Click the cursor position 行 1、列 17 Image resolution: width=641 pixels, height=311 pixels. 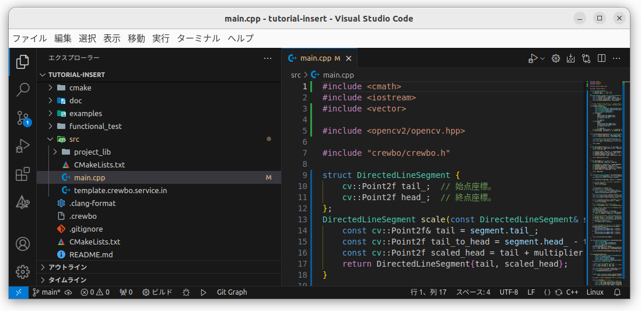point(428,292)
